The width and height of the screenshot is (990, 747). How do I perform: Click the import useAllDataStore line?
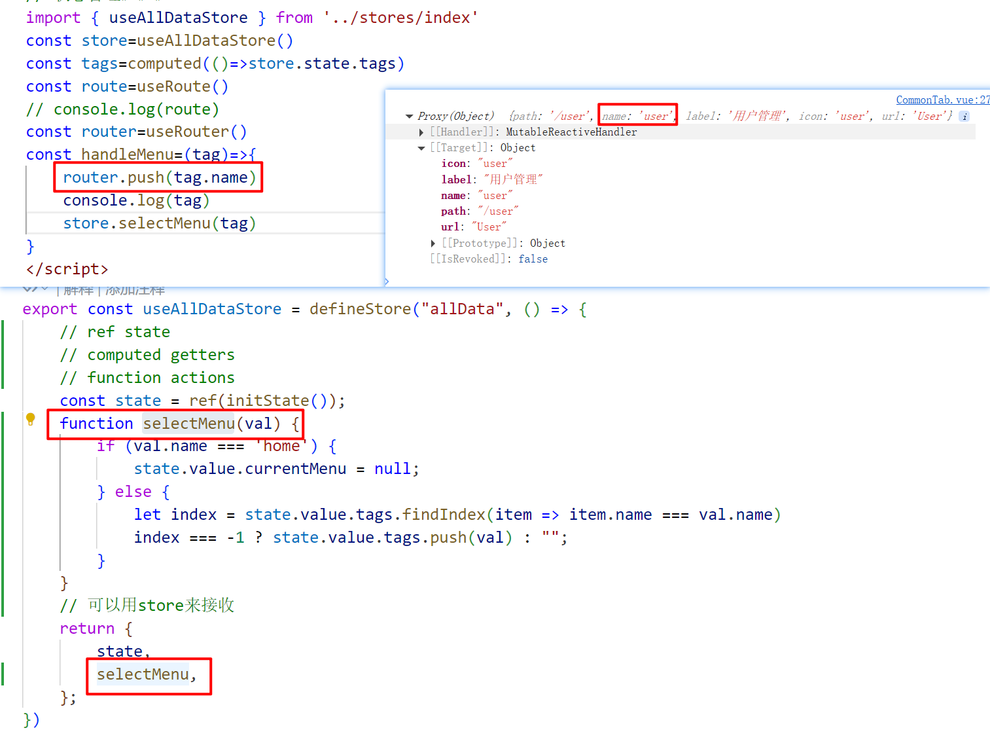coord(252,18)
